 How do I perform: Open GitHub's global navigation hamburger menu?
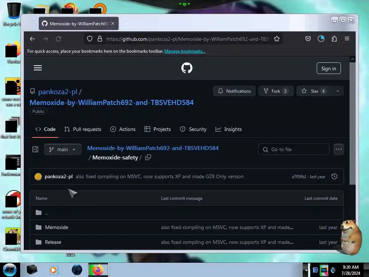(38, 68)
